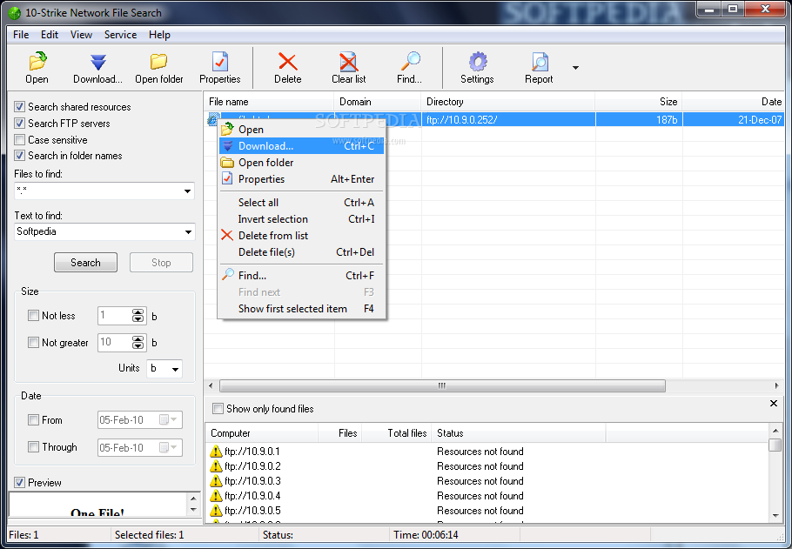Click warning icon for ftp://10.9.0.4
The height and width of the screenshot is (549, 792).
click(216, 495)
